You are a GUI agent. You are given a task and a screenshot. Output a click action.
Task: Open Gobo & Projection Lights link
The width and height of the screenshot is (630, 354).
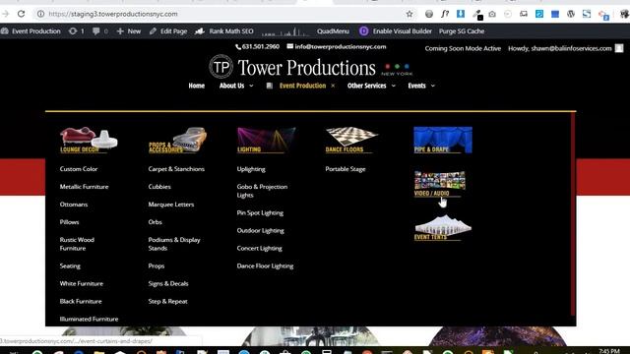[262, 191]
